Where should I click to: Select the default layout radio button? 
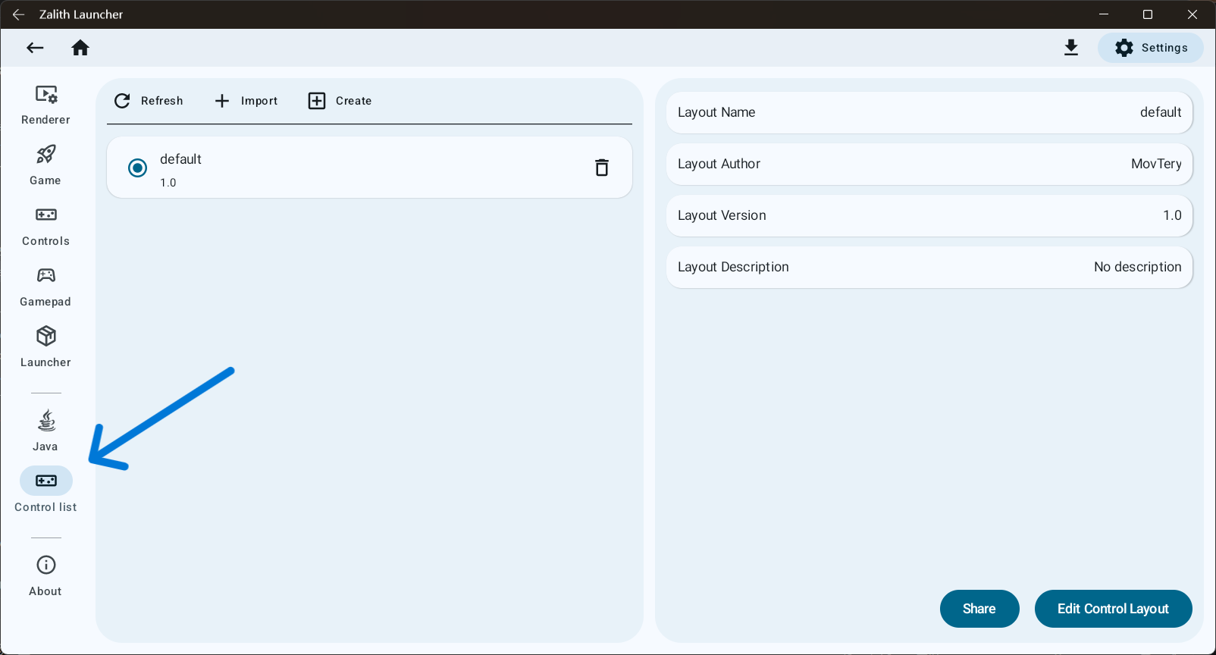click(137, 168)
